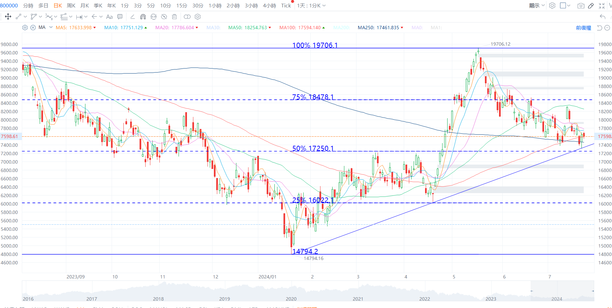Open the polygon tool dropdown arrow
Viewport: 612px width, 308px height.
[x=40, y=16]
